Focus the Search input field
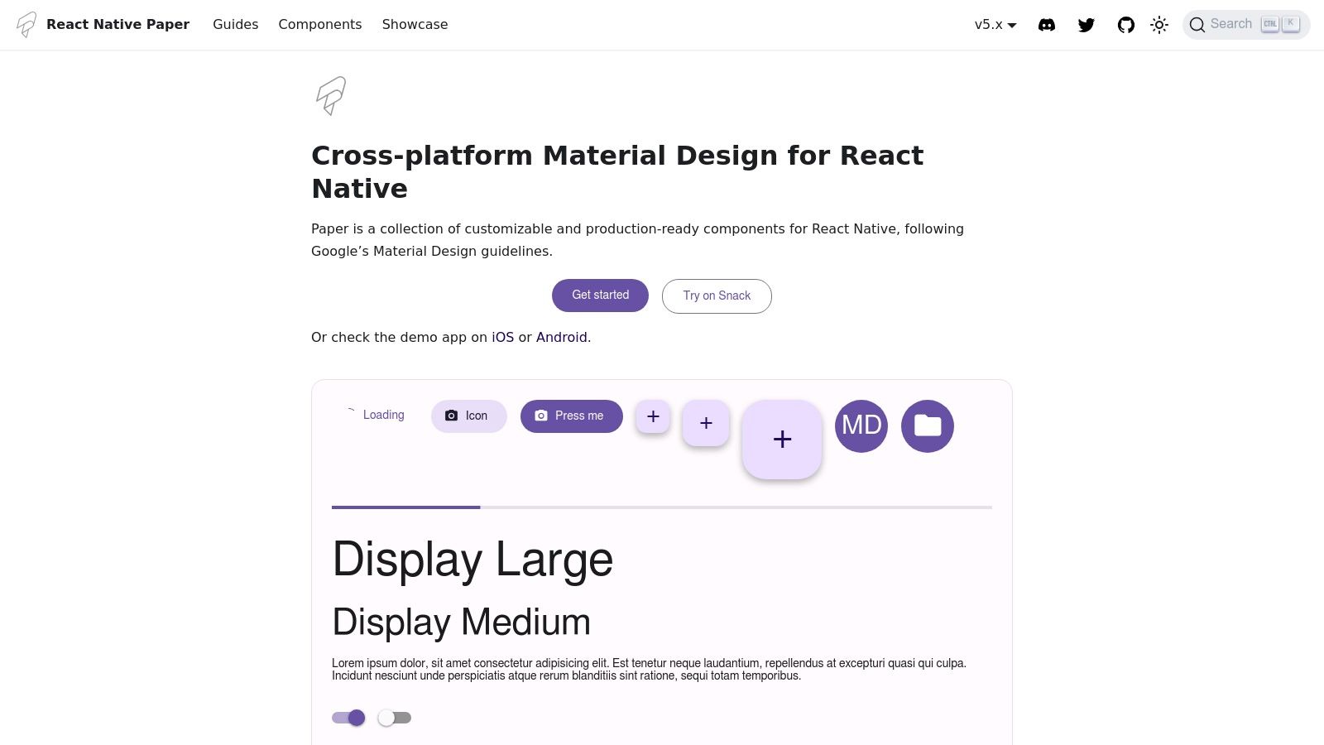The width and height of the screenshot is (1324, 745). point(1246,25)
